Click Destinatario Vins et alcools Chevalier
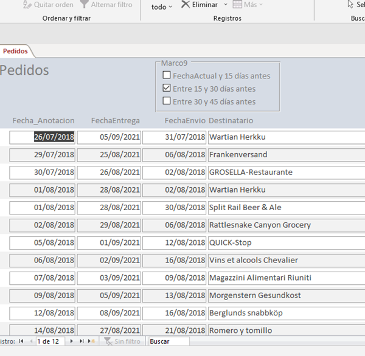The image size is (365, 356). [x=287, y=261]
